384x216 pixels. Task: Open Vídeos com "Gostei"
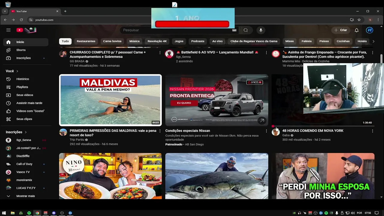click(26, 111)
